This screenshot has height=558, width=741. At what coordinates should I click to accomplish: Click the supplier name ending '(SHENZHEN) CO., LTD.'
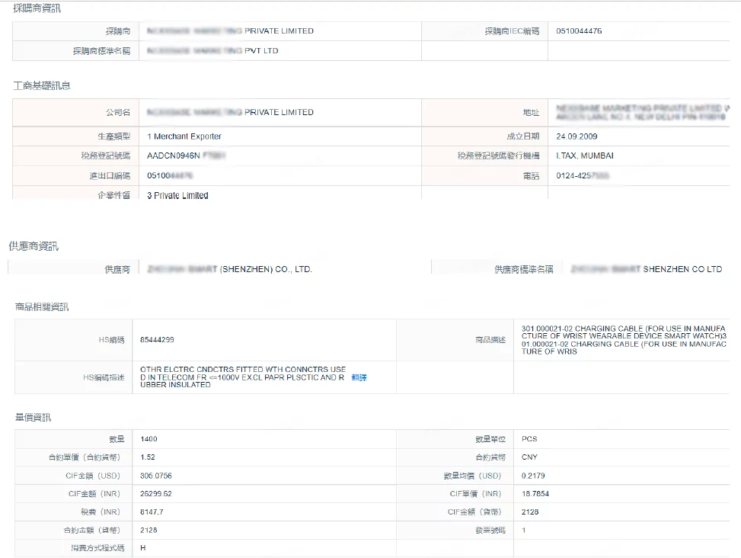click(230, 269)
